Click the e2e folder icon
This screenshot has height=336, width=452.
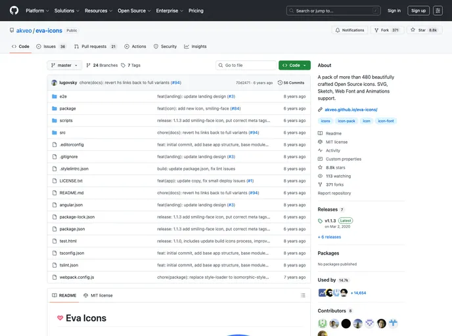click(x=54, y=96)
